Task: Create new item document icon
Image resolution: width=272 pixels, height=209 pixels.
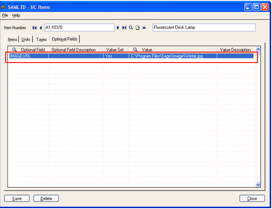Action: click(x=138, y=28)
